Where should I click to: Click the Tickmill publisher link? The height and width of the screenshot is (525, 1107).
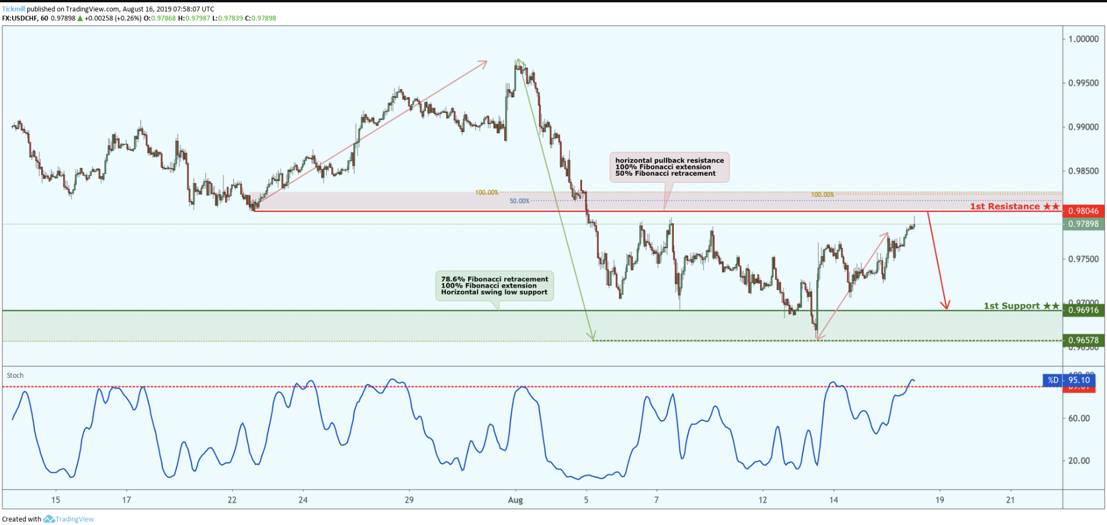point(13,9)
